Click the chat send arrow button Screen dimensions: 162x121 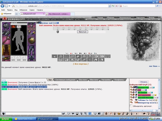(63, 114)
